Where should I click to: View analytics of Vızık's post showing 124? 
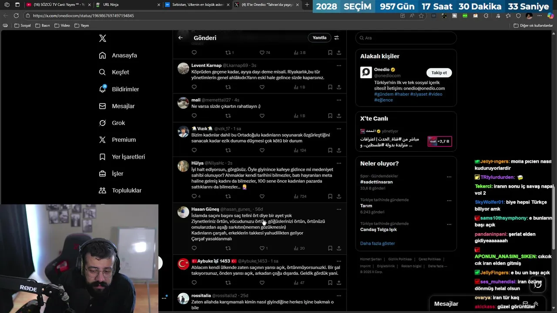(300, 150)
